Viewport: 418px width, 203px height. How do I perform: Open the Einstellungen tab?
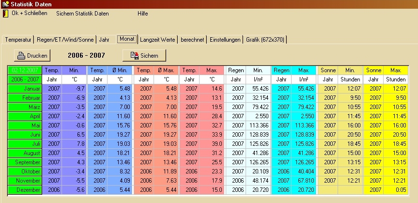(x=225, y=40)
